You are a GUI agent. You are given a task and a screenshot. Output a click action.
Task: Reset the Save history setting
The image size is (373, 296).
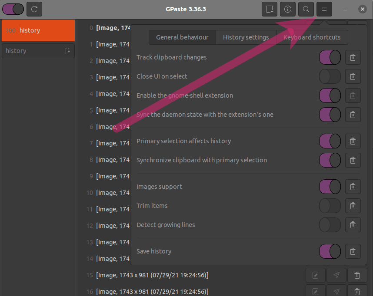click(x=353, y=251)
